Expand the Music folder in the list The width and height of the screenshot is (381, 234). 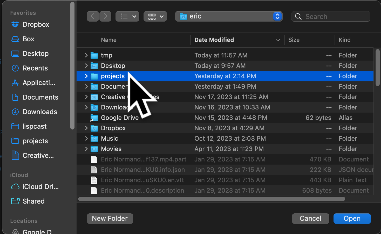tap(86, 138)
